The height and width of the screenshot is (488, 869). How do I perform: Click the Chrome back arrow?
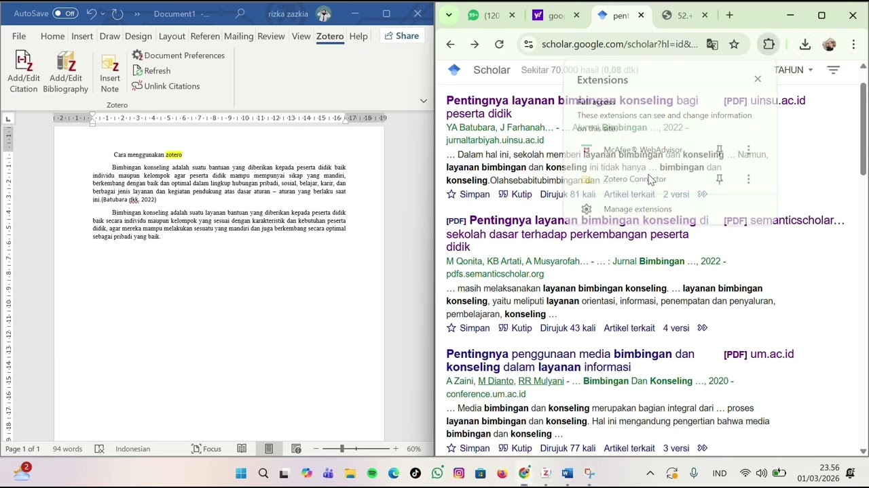click(x=451, y=44)
